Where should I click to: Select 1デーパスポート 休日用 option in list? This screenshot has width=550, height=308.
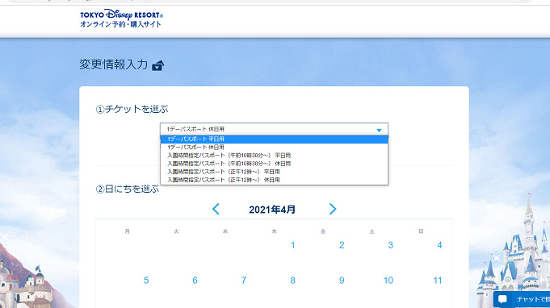(x=274, y=148)
